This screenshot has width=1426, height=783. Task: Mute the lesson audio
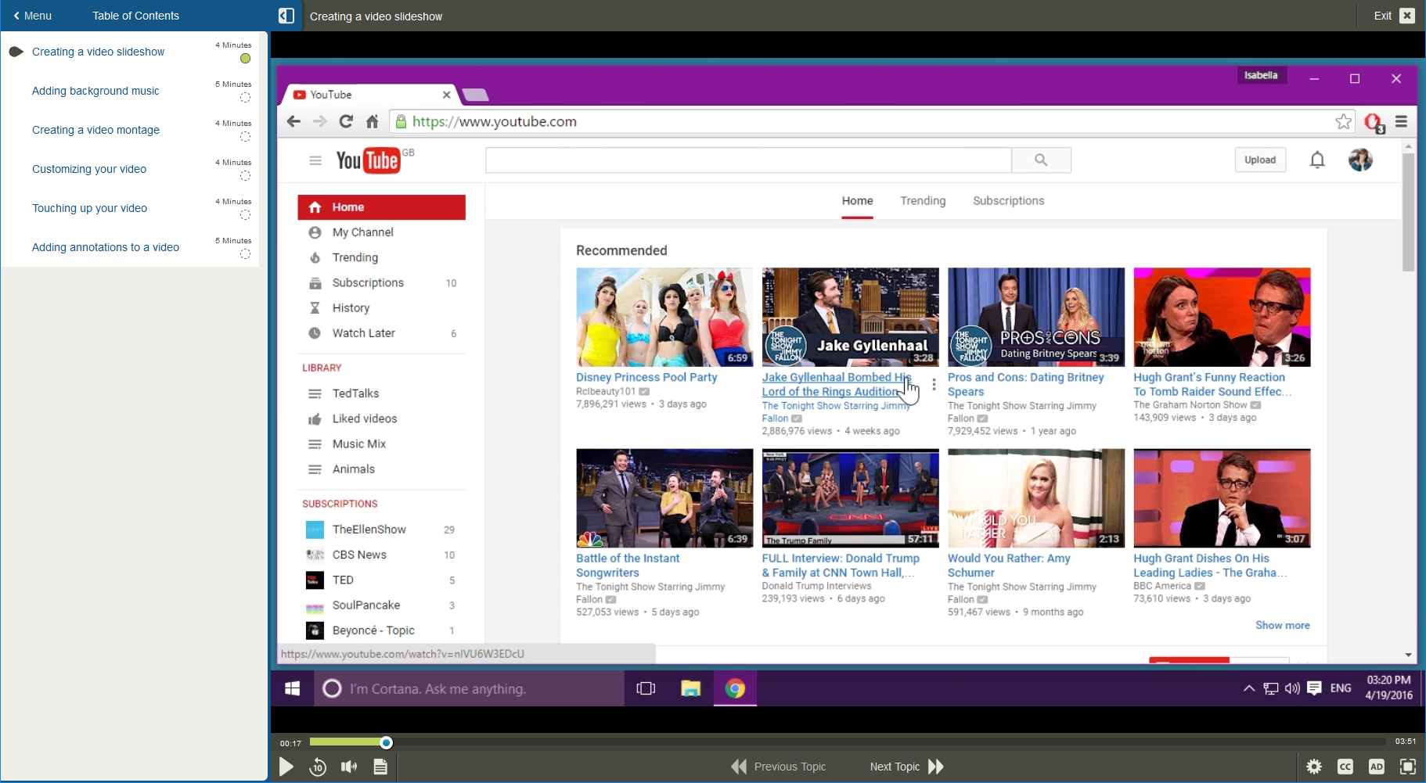(x=349, y=767)
